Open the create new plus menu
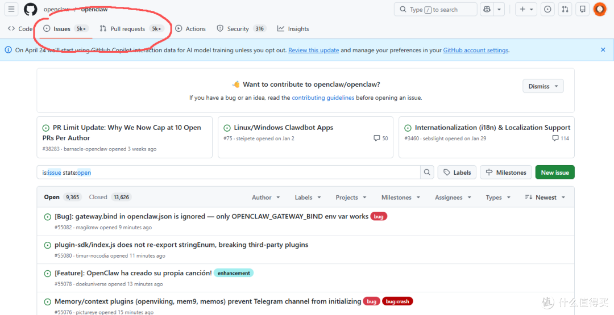Screen dimensions: 614x315 pyautogui.click(x=526, y=10)
